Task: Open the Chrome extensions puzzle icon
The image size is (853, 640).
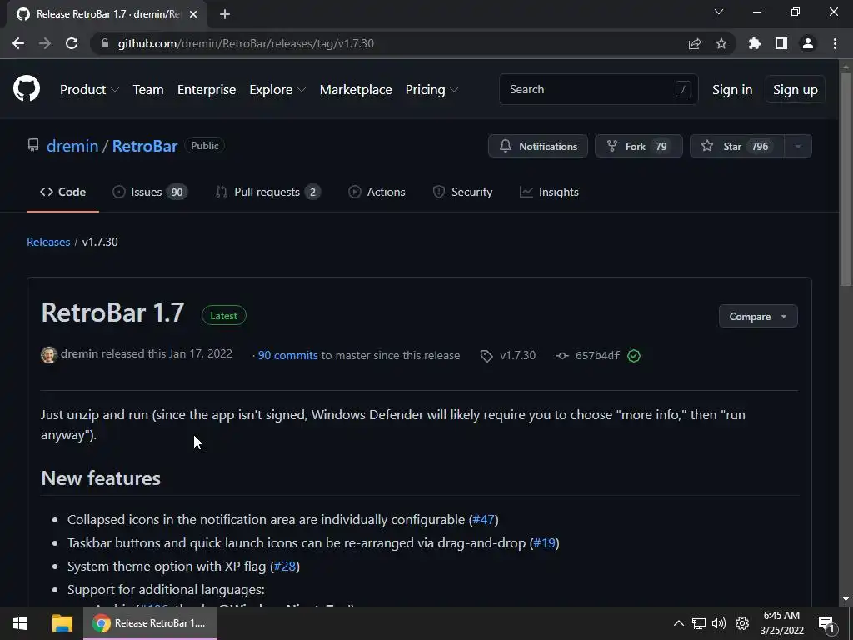Action: tap(755, 43)
